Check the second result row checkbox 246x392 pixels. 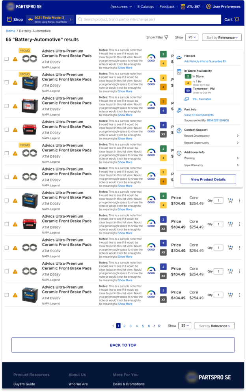7,82
